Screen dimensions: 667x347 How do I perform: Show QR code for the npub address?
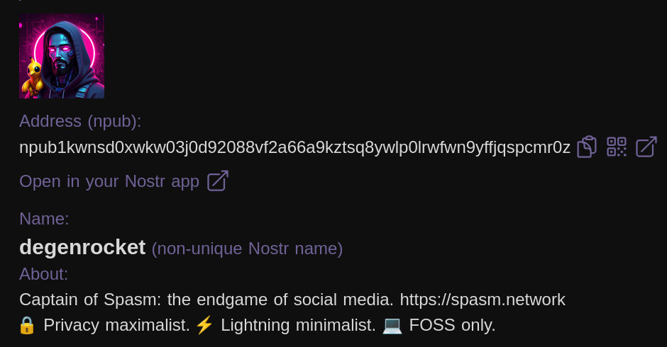tap(617, 147)
